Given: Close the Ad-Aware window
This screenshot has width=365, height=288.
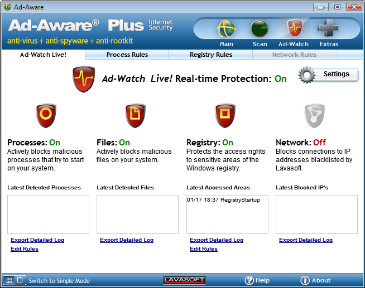Looking at the screenshot, I should tap(354, 7).
